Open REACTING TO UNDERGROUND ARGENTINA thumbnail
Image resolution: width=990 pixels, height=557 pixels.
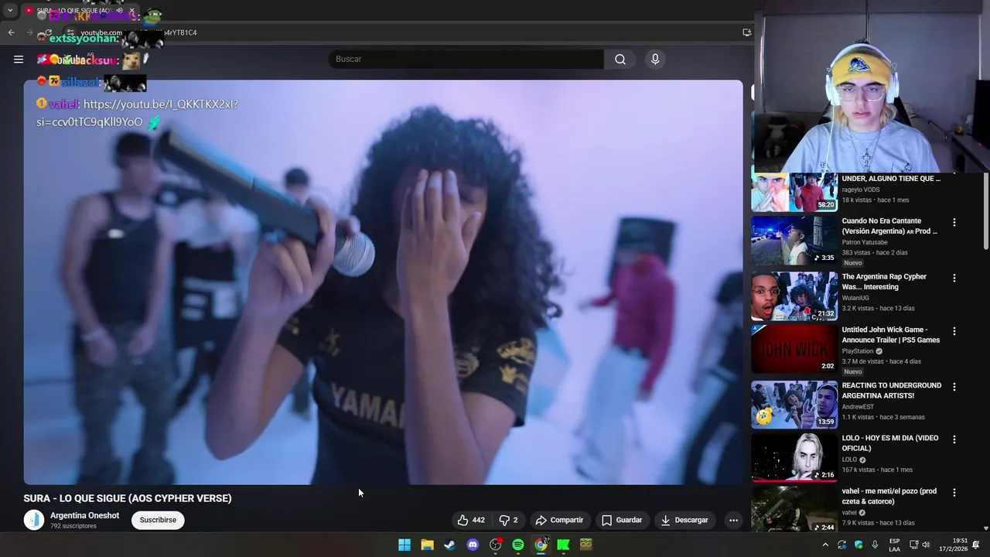click(x=794, y=405)
